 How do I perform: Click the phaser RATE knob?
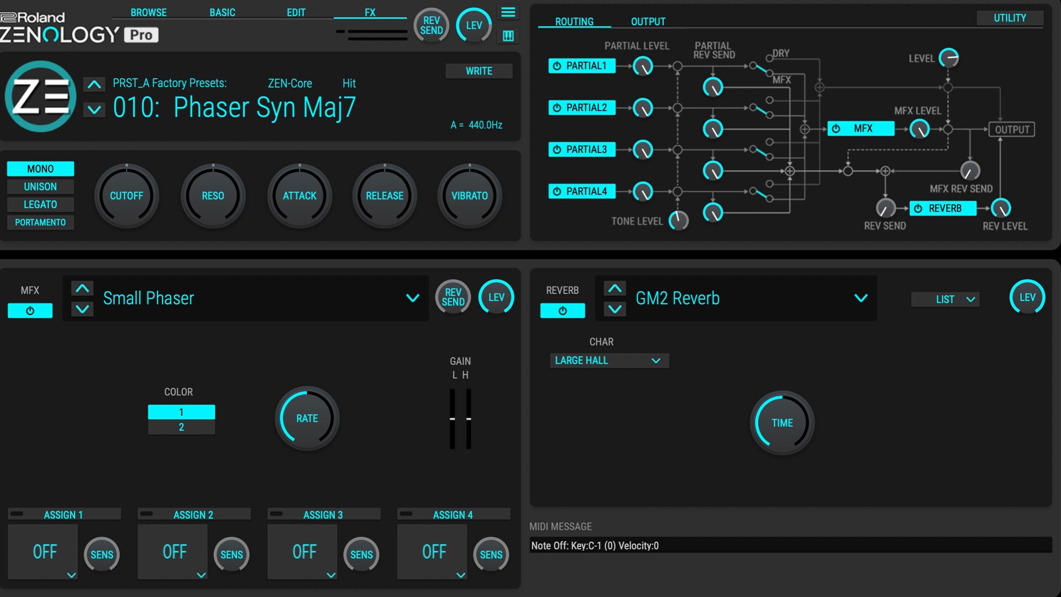pos(307,418)
